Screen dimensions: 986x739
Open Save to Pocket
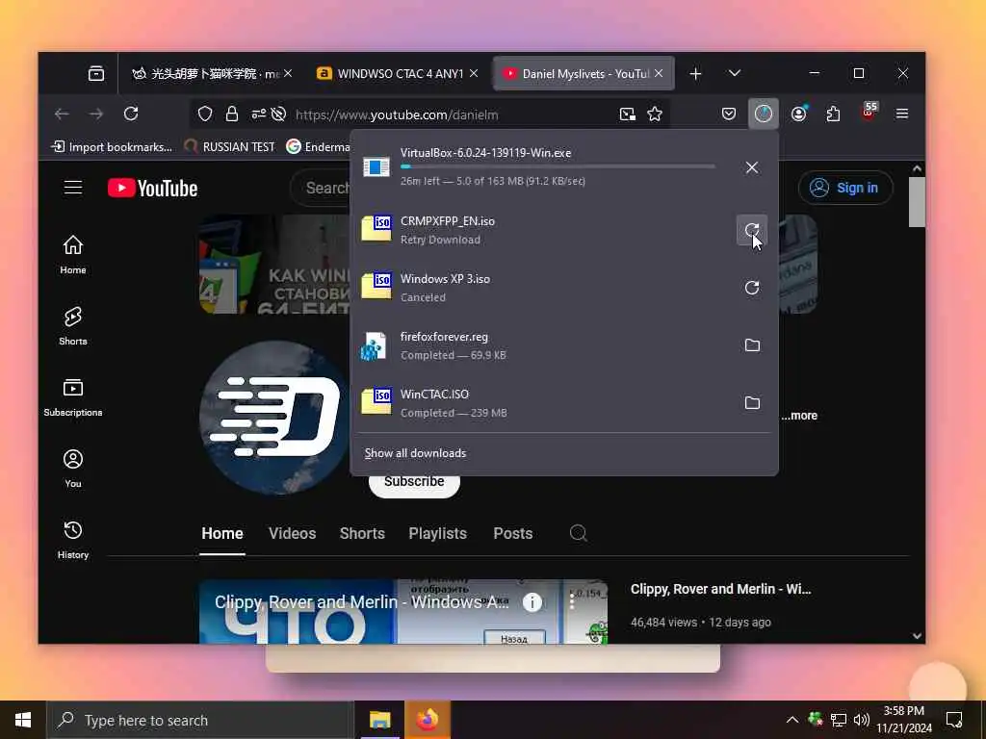point(728,114)
